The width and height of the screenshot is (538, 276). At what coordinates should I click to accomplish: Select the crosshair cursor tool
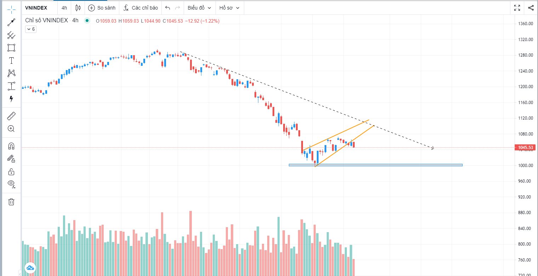pyautogui.click(x=11, y=9)
